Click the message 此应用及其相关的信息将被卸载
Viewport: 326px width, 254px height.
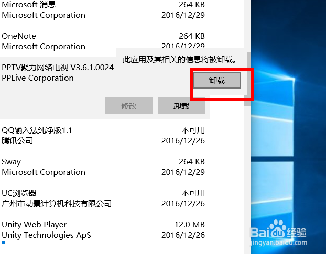pyautogui.click(x=180, y=60)
